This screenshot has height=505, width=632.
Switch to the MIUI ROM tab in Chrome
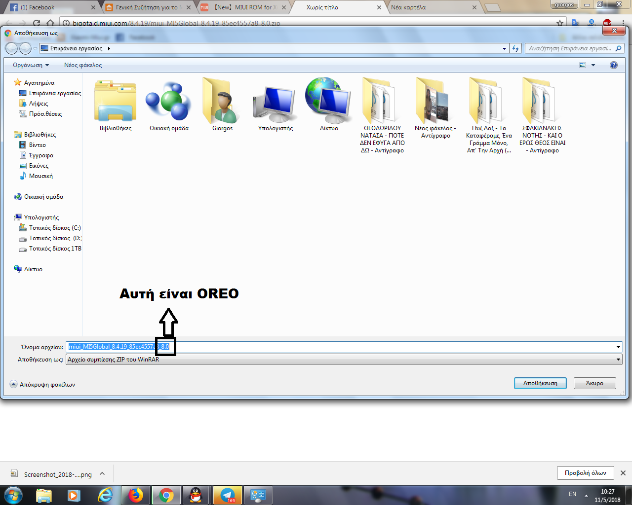coord(243,7)
